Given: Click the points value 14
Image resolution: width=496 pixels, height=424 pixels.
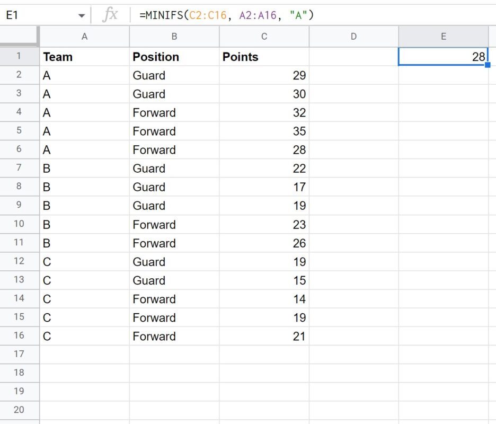Looking at the screenshot, I should click(264, 299).
